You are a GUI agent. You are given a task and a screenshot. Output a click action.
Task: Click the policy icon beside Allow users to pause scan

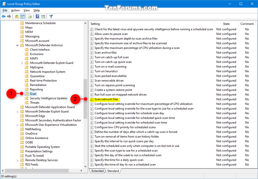(x=92, y=34)
